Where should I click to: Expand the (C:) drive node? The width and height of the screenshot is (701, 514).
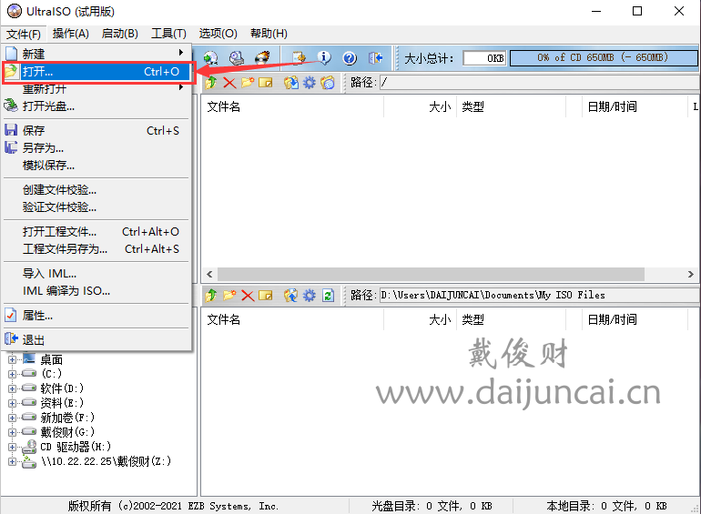click(12, 374)
